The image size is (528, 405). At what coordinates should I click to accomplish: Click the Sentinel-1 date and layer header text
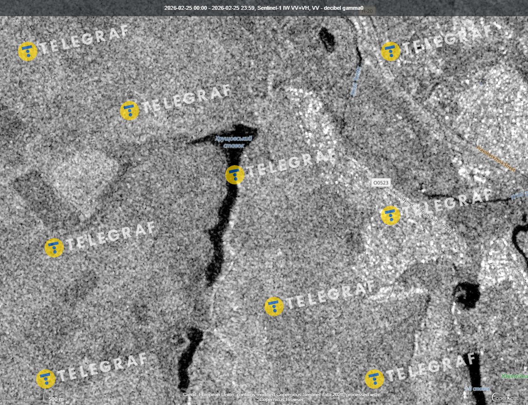[264, 8]
